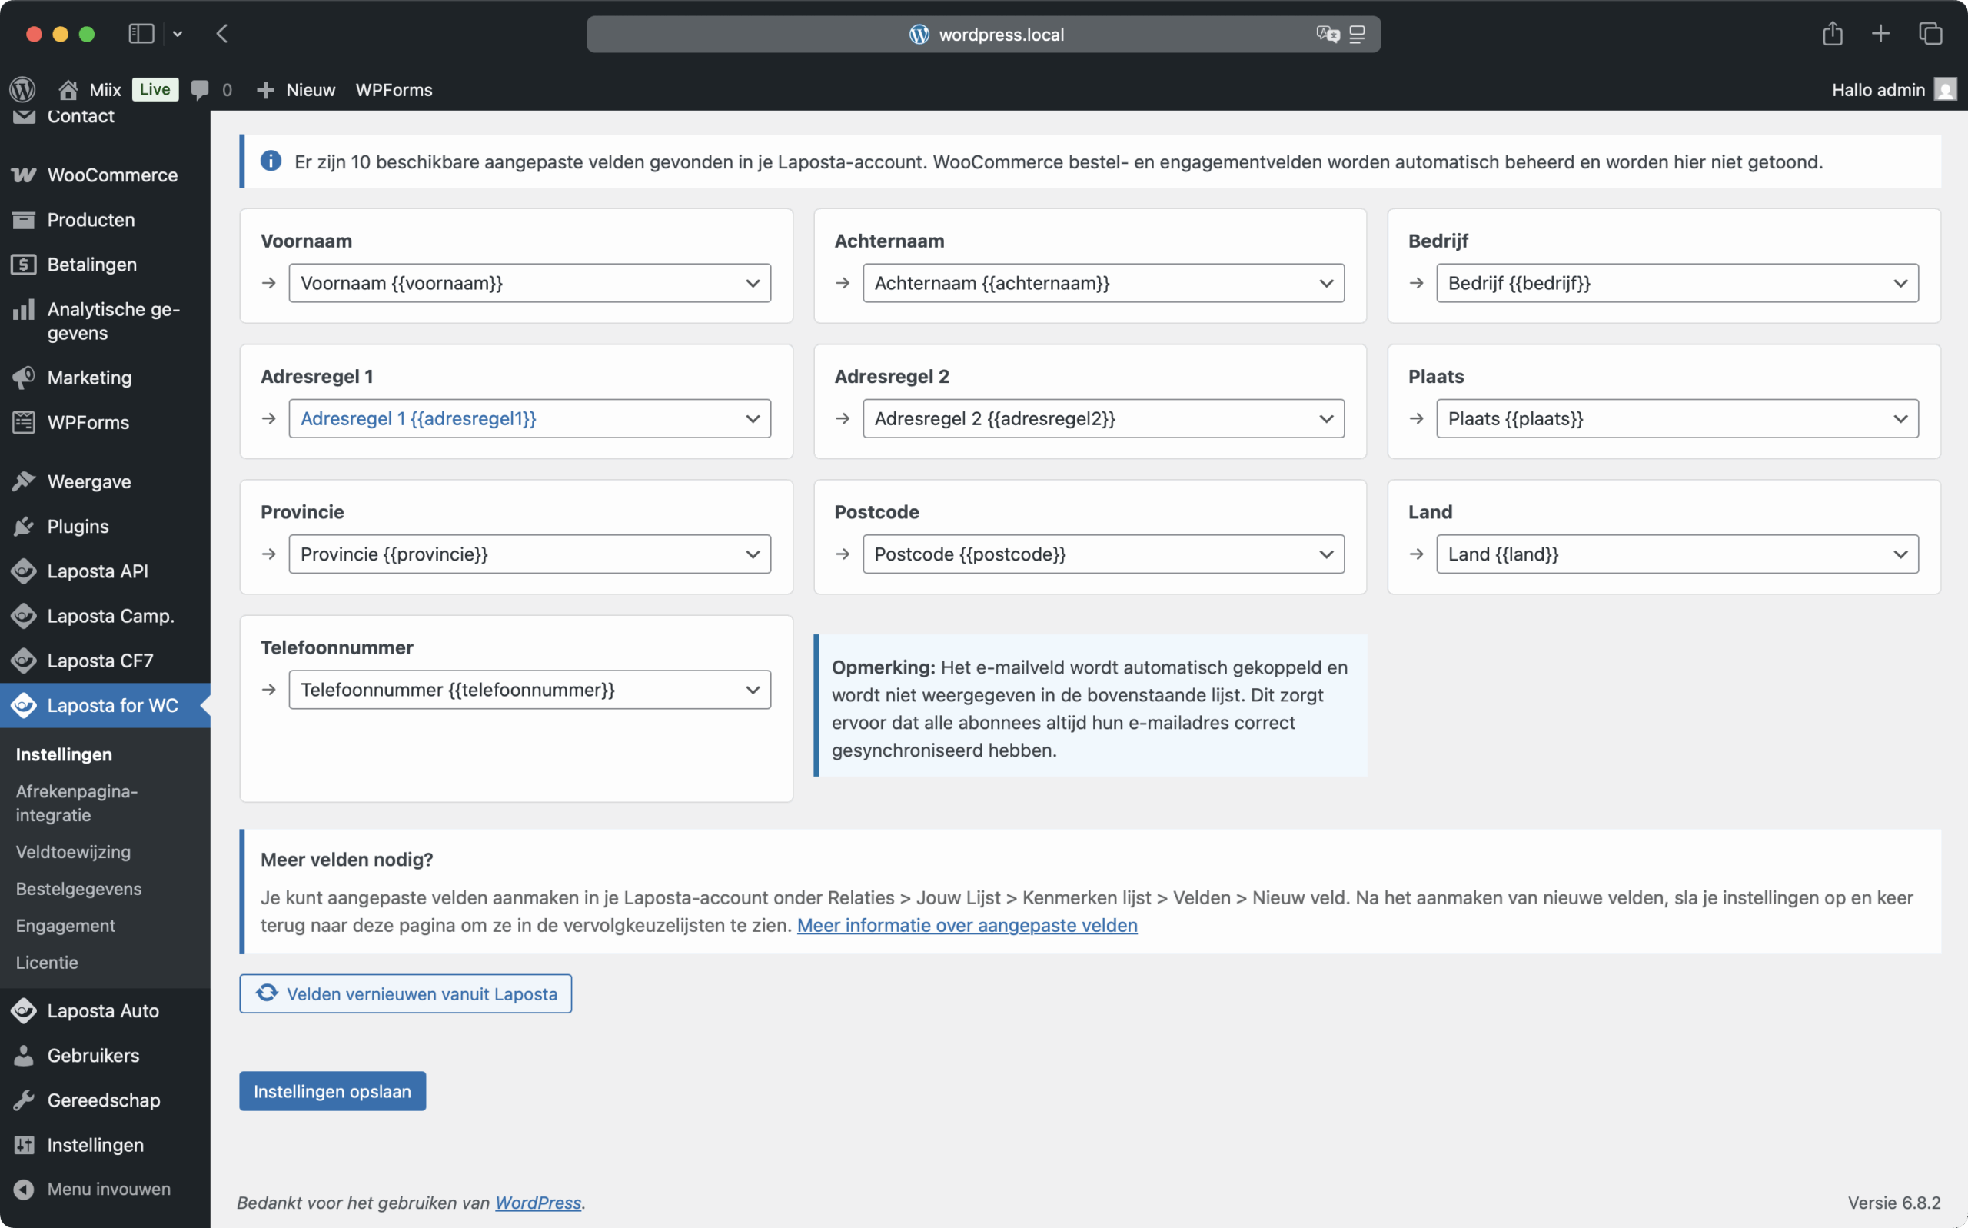Click the Weergave paintbrush icon
This screenshot has height=1228, width=1968.
[x=24, y=481]
